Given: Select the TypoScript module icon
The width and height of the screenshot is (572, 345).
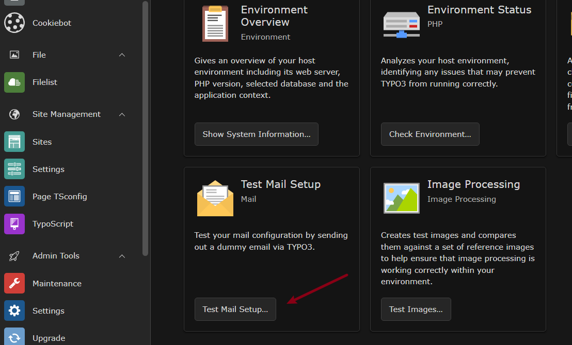Looking at the screenshot, I should pos(14,223).
